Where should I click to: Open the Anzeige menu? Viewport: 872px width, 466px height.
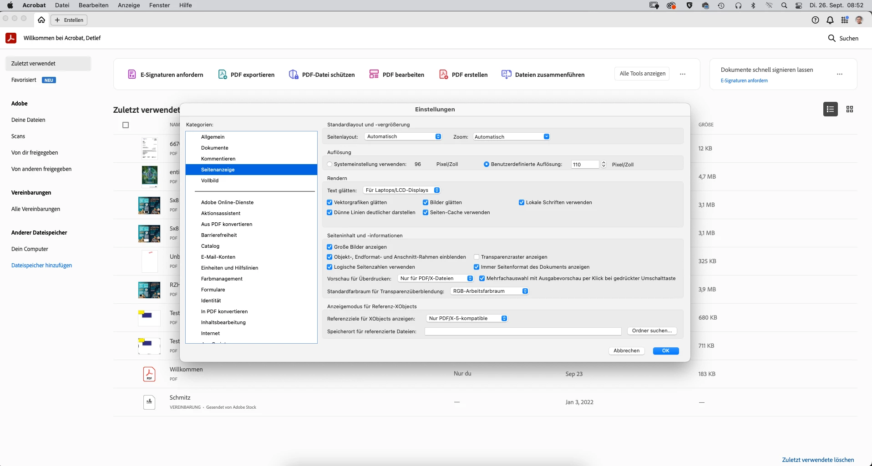click(x=129, y=5)
